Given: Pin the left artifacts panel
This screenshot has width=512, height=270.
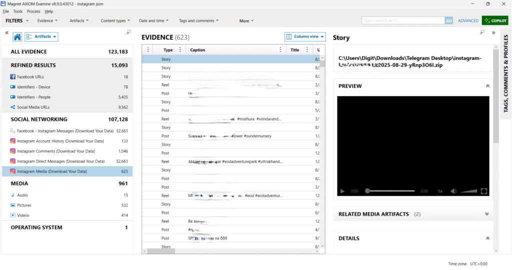Looking at the screenshot, I should [128, 32].
